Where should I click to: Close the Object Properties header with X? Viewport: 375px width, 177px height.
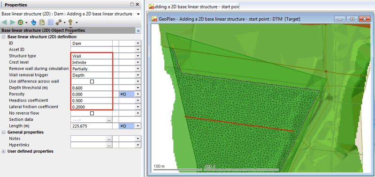pyautogui.click(x=138, y=30)
